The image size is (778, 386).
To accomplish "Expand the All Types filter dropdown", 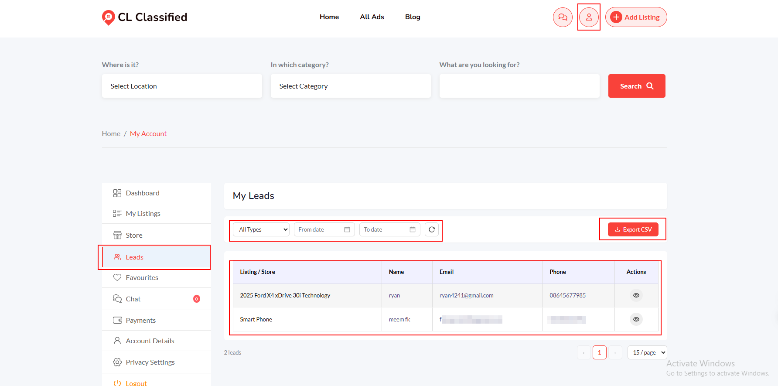I will pyautogui.click(x=261, y=229).
